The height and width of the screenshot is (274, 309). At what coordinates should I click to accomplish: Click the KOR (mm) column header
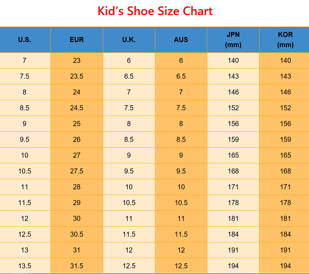pyautogui.click(x=285, y=40)
